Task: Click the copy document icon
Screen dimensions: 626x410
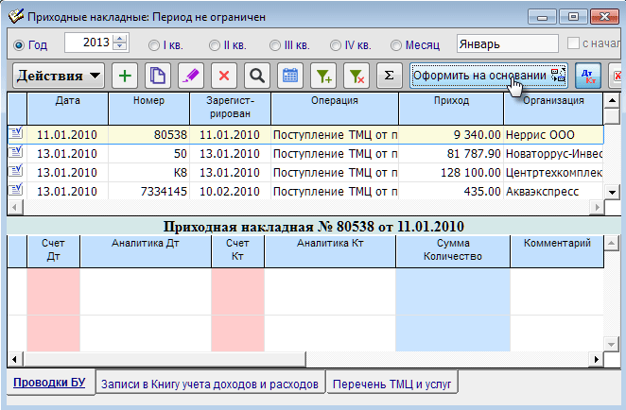Action: [x=158, y=76]
